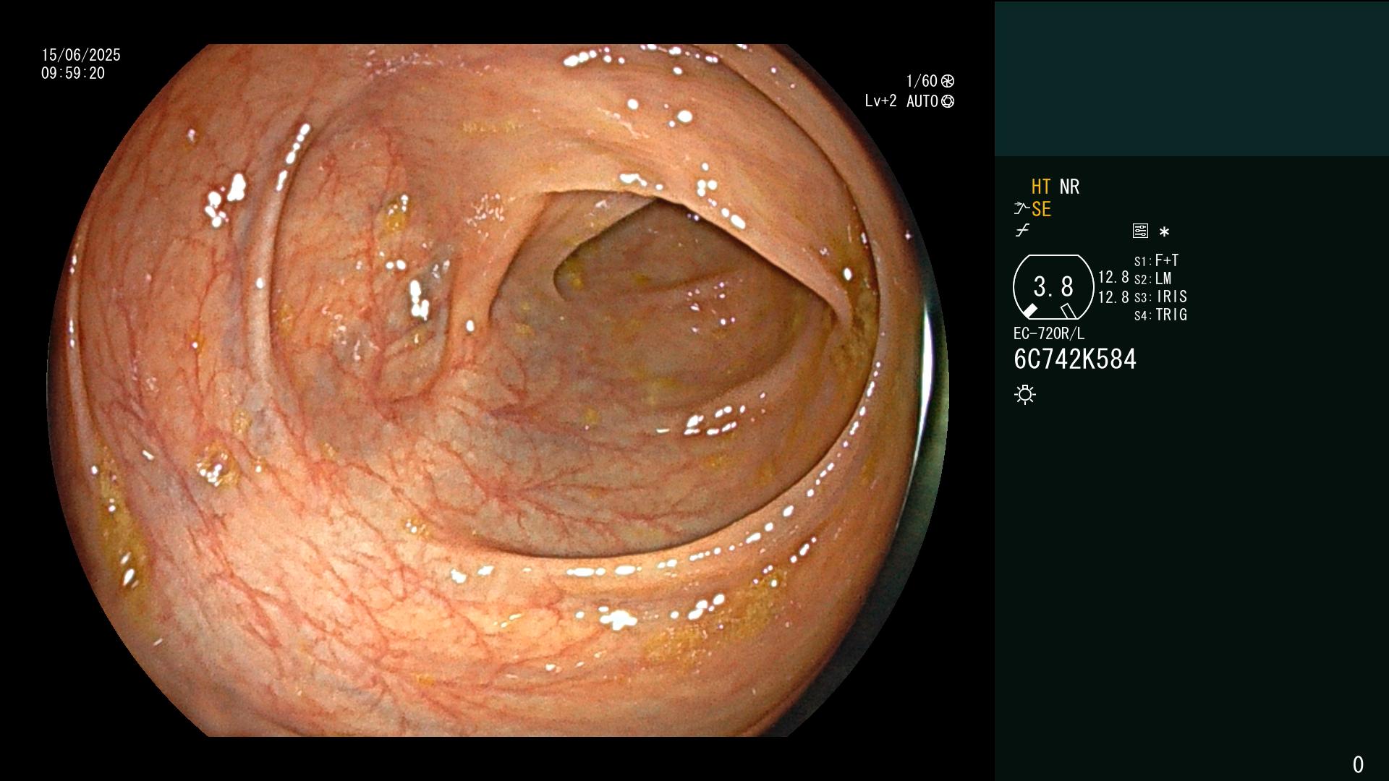This screenshot has height=781, width=1389.
Task: Click the live endoscopic colon image
Action: 498,390
